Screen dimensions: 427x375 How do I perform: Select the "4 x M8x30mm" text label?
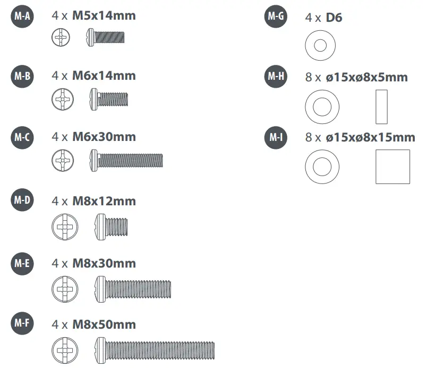click(93, 264)
